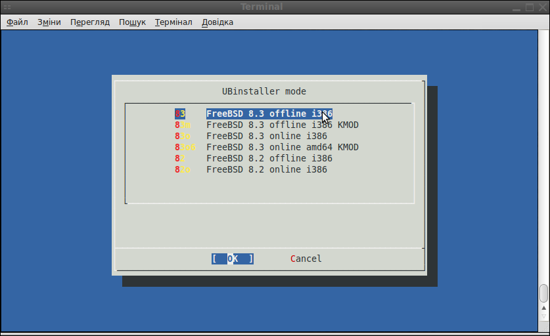Click the 83m tag label
The image size is (550, 336).
[183, 125]
